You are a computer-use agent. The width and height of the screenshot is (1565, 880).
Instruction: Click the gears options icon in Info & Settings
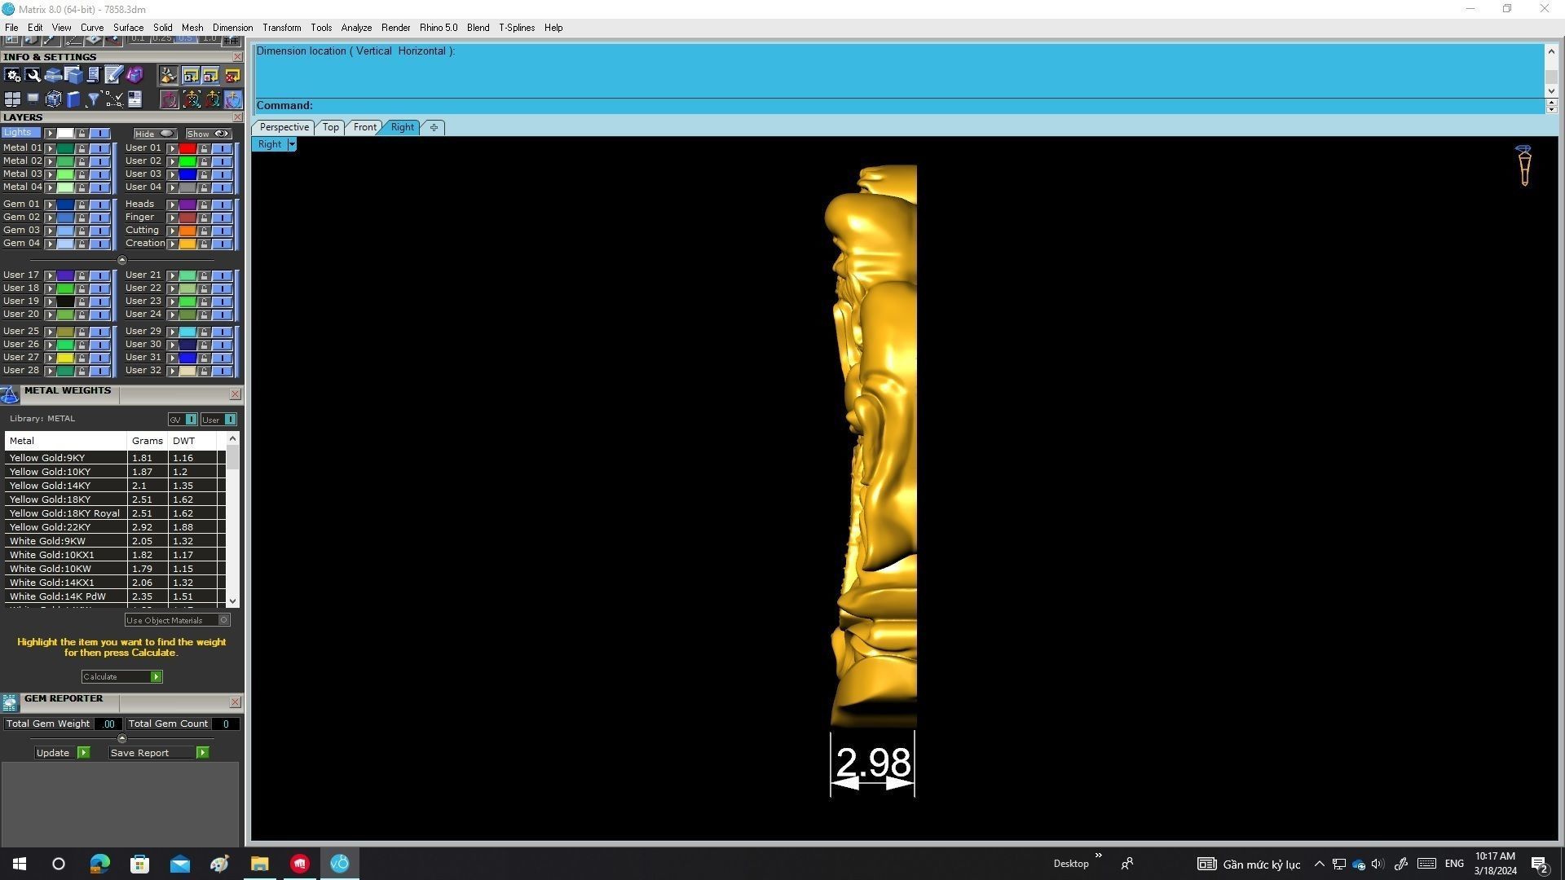click(x=12, y=75)
